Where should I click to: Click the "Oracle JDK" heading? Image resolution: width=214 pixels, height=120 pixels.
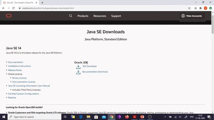(81, 62)
